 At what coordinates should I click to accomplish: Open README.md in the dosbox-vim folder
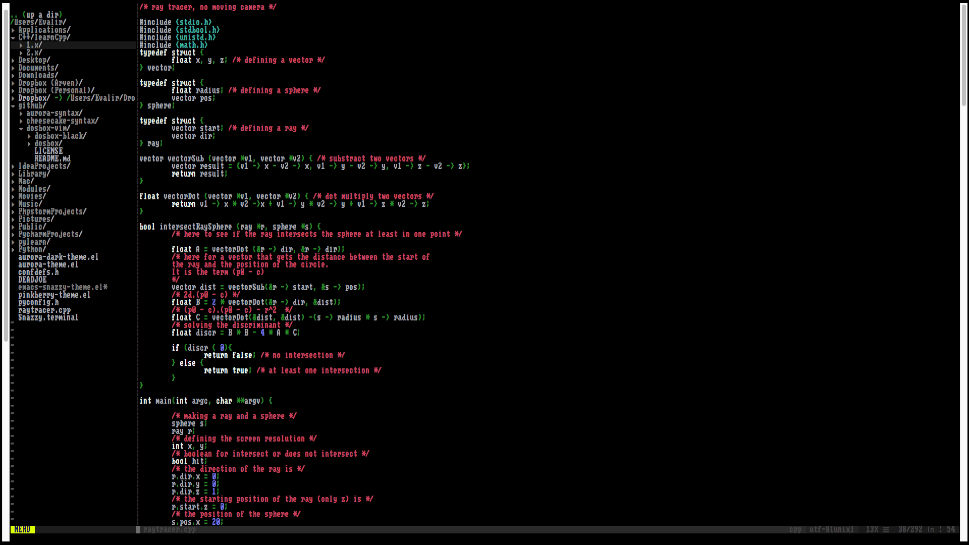(x=52, y=159)
